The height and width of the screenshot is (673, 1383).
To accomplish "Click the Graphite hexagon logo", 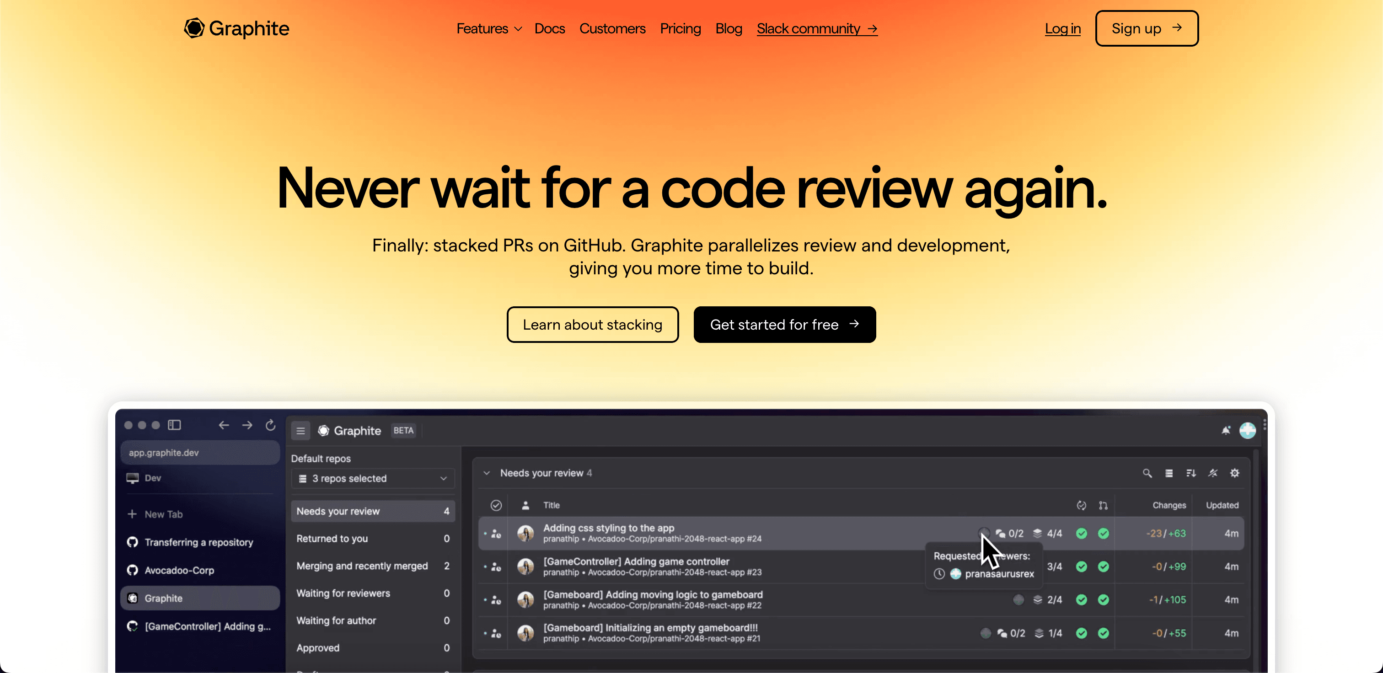I will (x=194, y=28).
